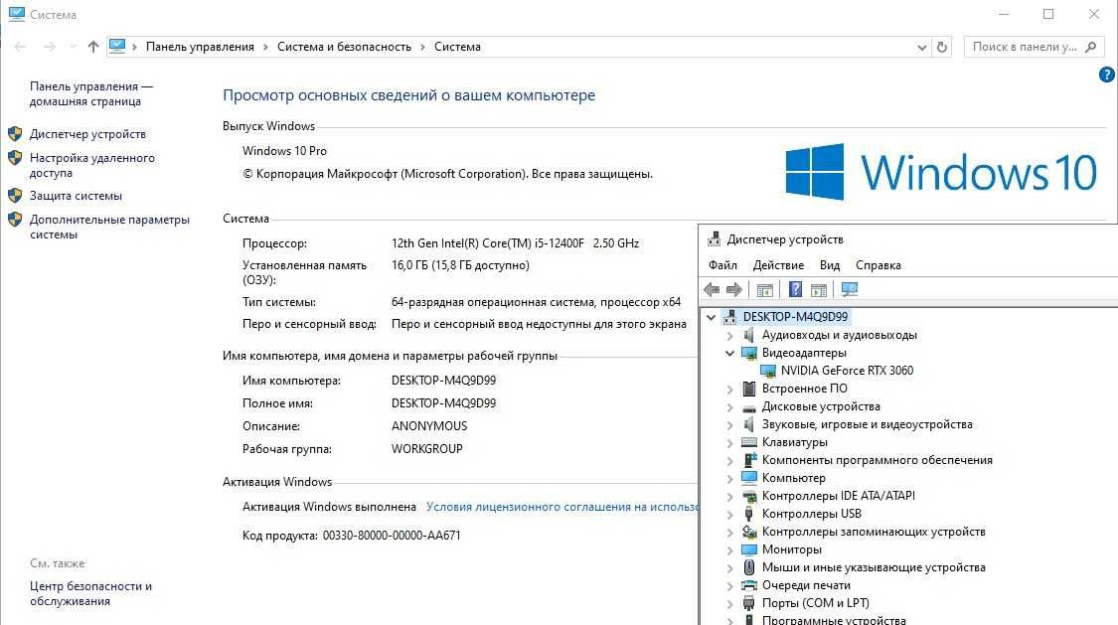Go to Панель управления breadcrumb
Viewport: 1118px width, 625px height.
click(200, 47)
